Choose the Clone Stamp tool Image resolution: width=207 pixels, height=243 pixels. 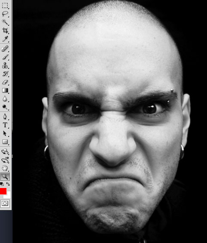pos(5,65)
